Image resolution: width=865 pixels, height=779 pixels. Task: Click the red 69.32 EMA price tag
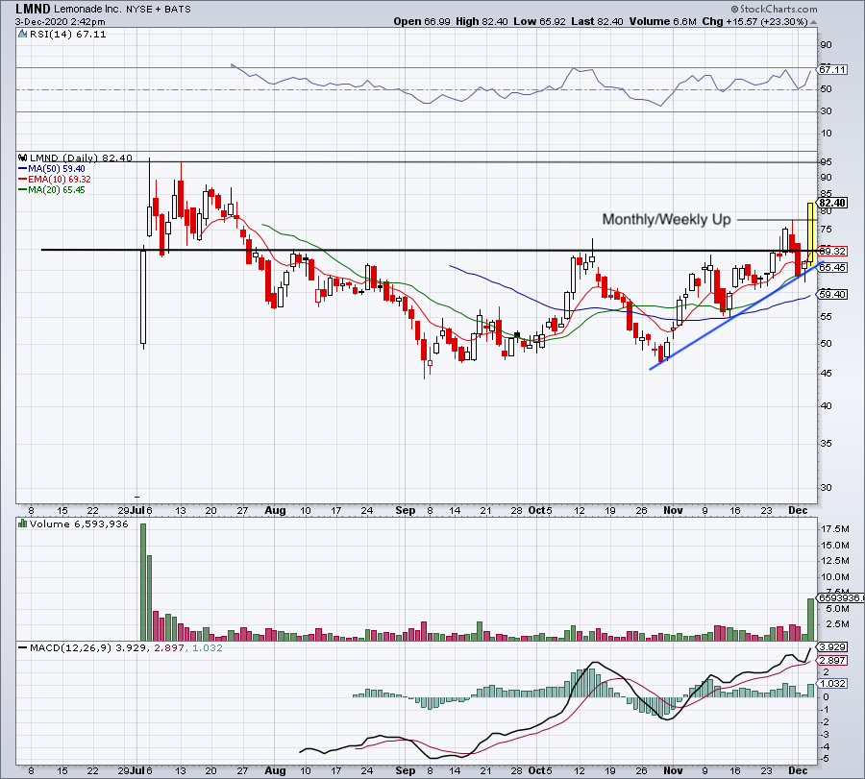832,251
